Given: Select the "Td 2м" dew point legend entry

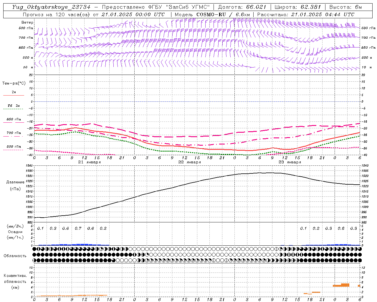Looking at the screenshot, I should (14, 106).
